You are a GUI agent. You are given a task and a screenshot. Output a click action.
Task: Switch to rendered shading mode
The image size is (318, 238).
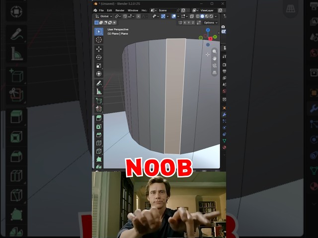[211, 16]
